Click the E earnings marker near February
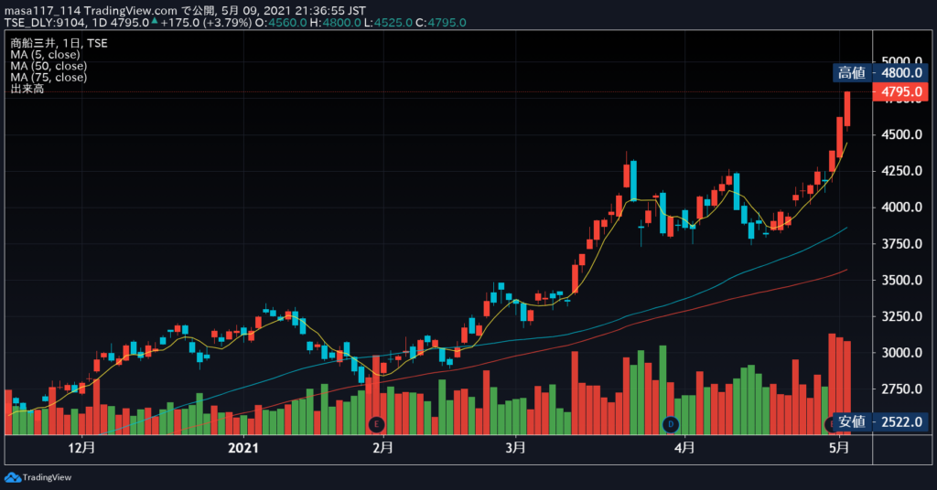The image size is (937, 490). tap(376, 424)
